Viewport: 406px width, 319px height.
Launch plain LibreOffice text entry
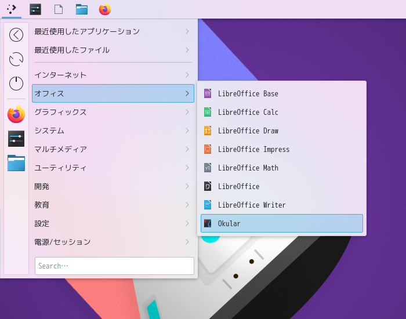tap(238, 186)
